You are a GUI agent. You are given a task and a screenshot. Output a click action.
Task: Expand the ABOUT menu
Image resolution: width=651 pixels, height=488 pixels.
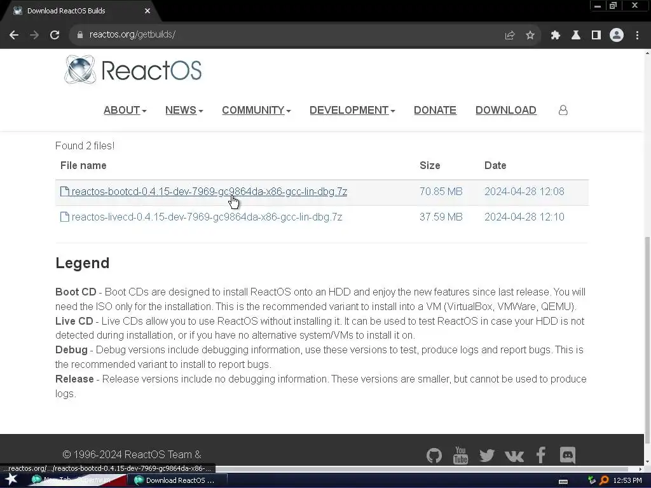[x=125, y=110]
